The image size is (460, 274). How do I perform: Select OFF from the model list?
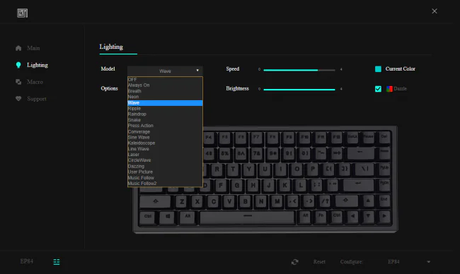[165, 80]
